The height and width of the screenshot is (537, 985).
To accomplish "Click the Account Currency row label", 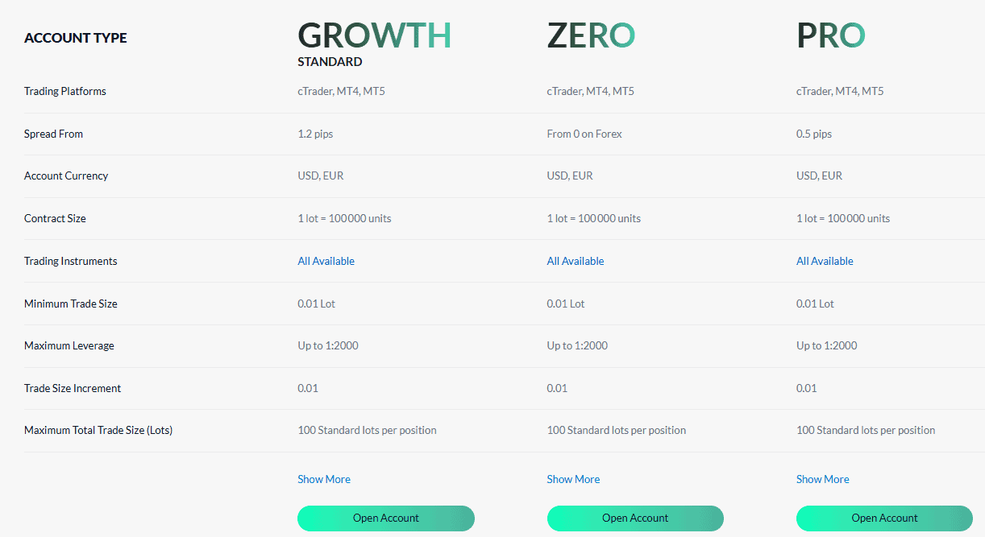I will 66,176.
